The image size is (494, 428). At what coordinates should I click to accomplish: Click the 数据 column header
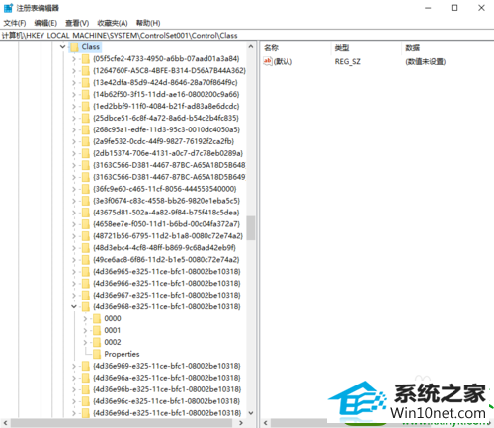(413, 48)
